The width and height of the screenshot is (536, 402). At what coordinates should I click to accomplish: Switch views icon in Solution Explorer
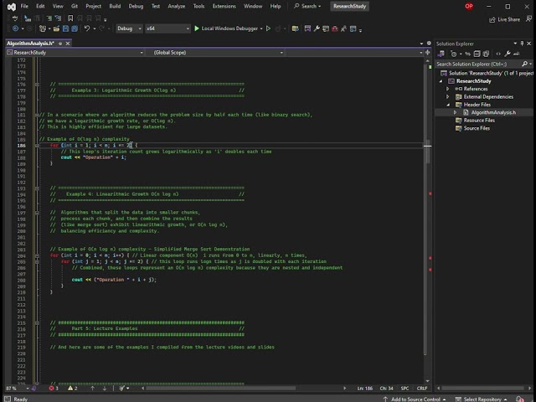441,54
